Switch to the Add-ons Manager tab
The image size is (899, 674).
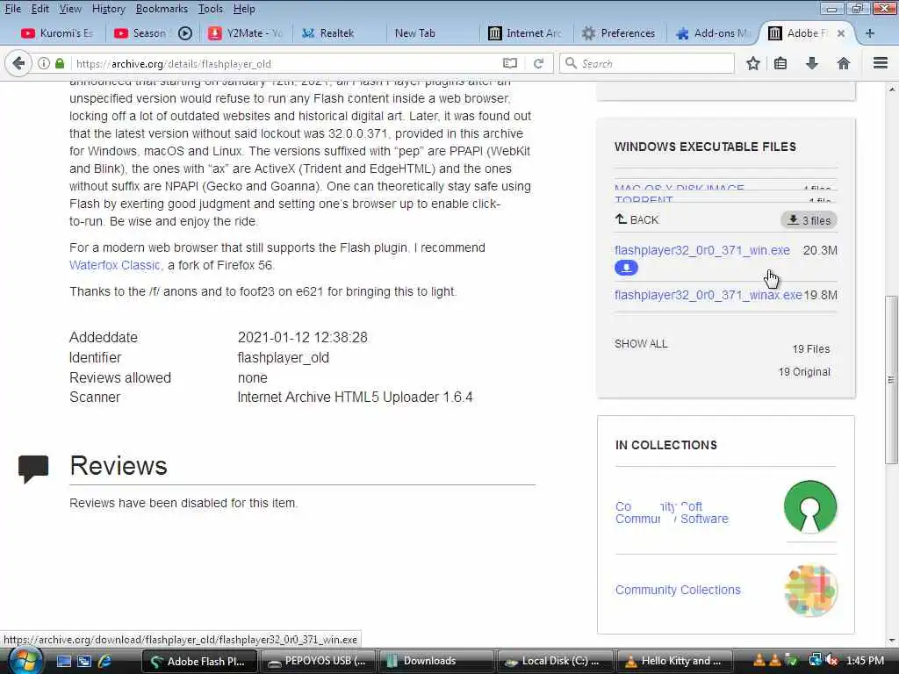pyautogui.click(x=712, y=33)
